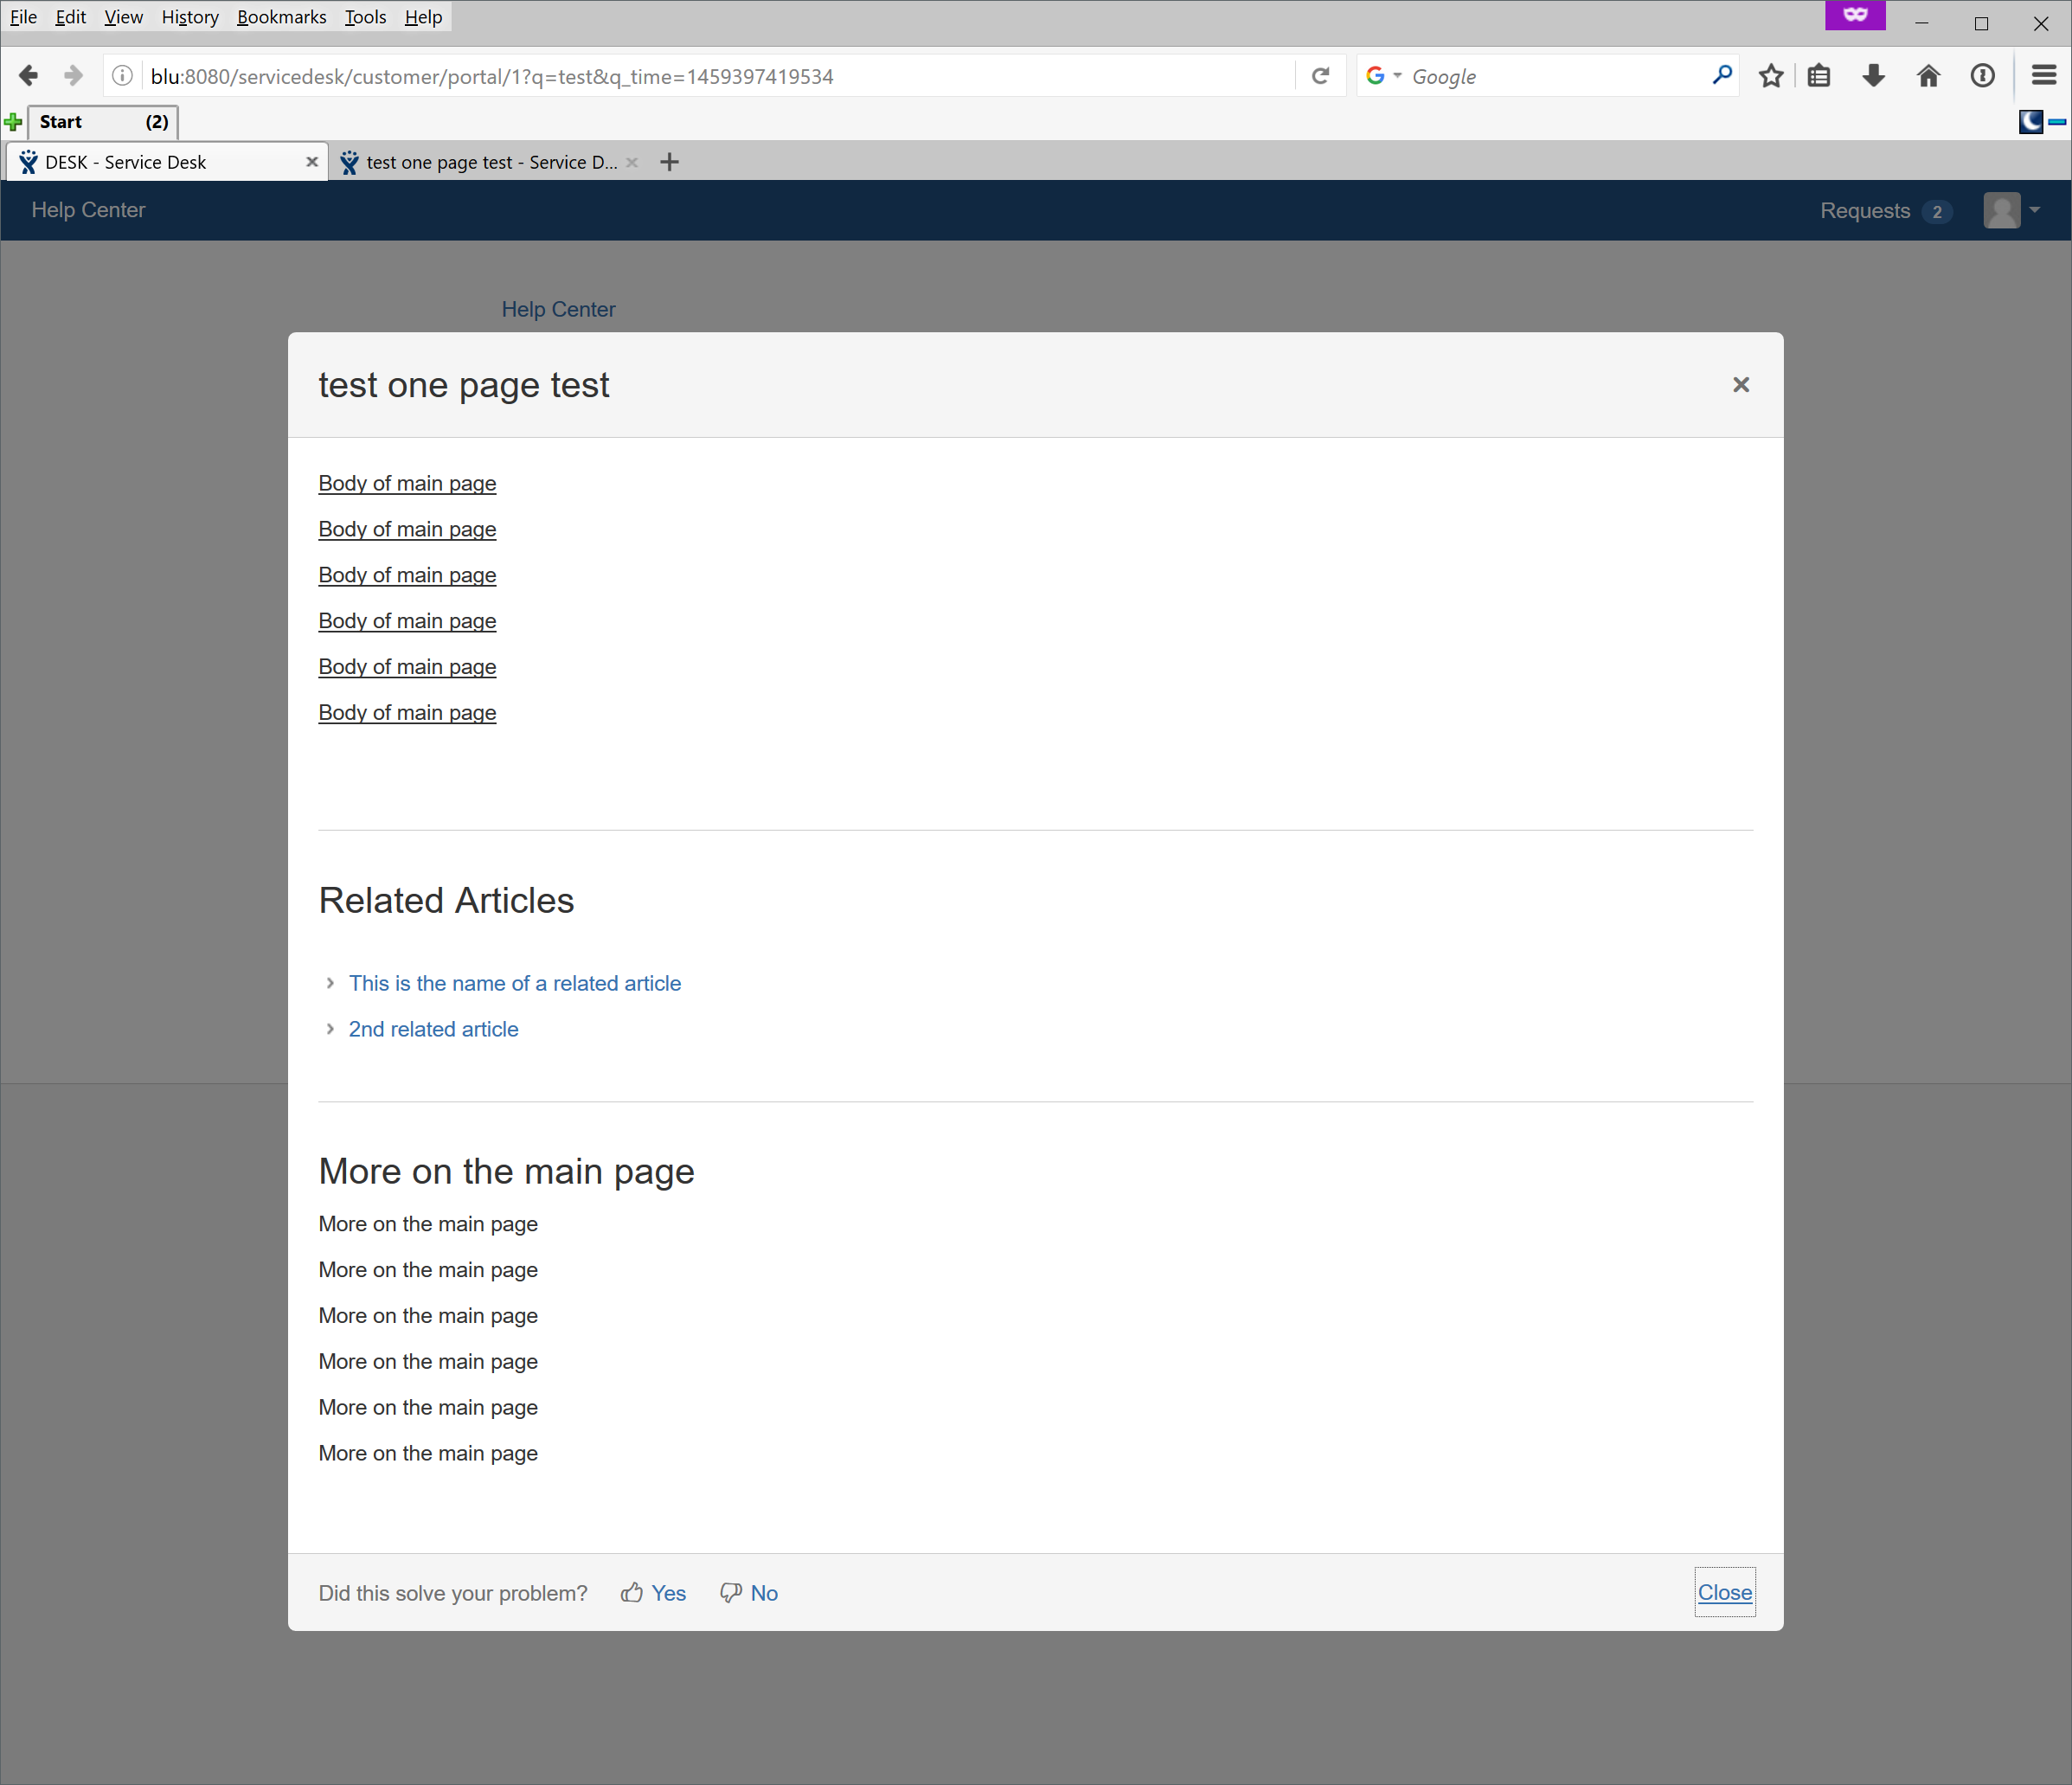Click the thumbs up Yes icon
Image resolution: width=2072 pixels, height=1785 pixels.
(x=631, y=1593)
